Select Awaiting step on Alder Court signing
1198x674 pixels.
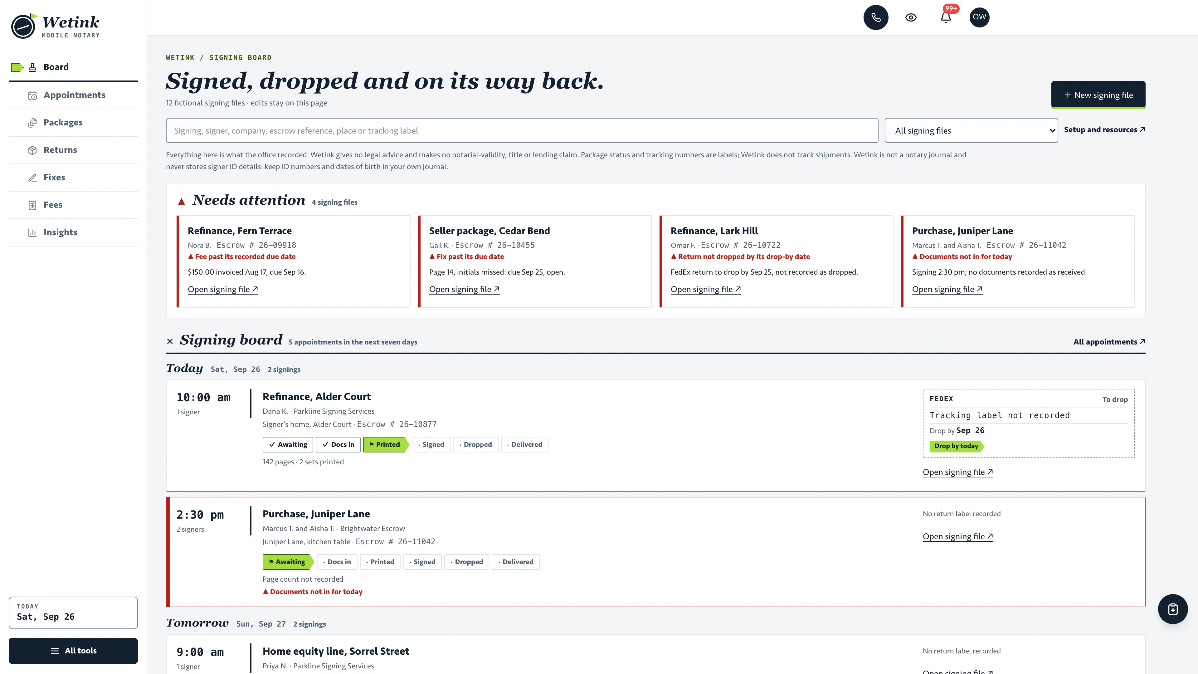click(288, 445)
